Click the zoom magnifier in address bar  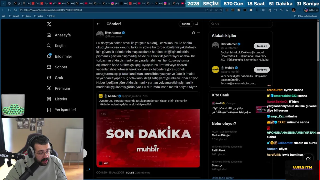point(211,10)
